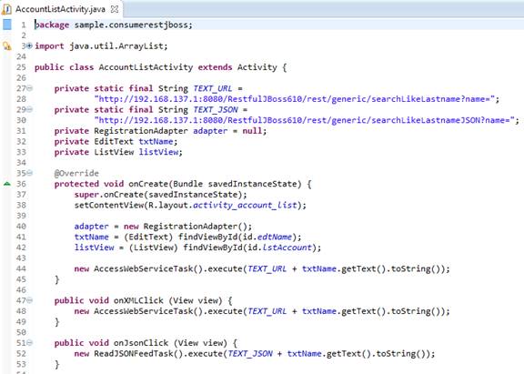Click line number 44 in gutter
The width and height of the screenshot is (524, 374).
[21, 268]
